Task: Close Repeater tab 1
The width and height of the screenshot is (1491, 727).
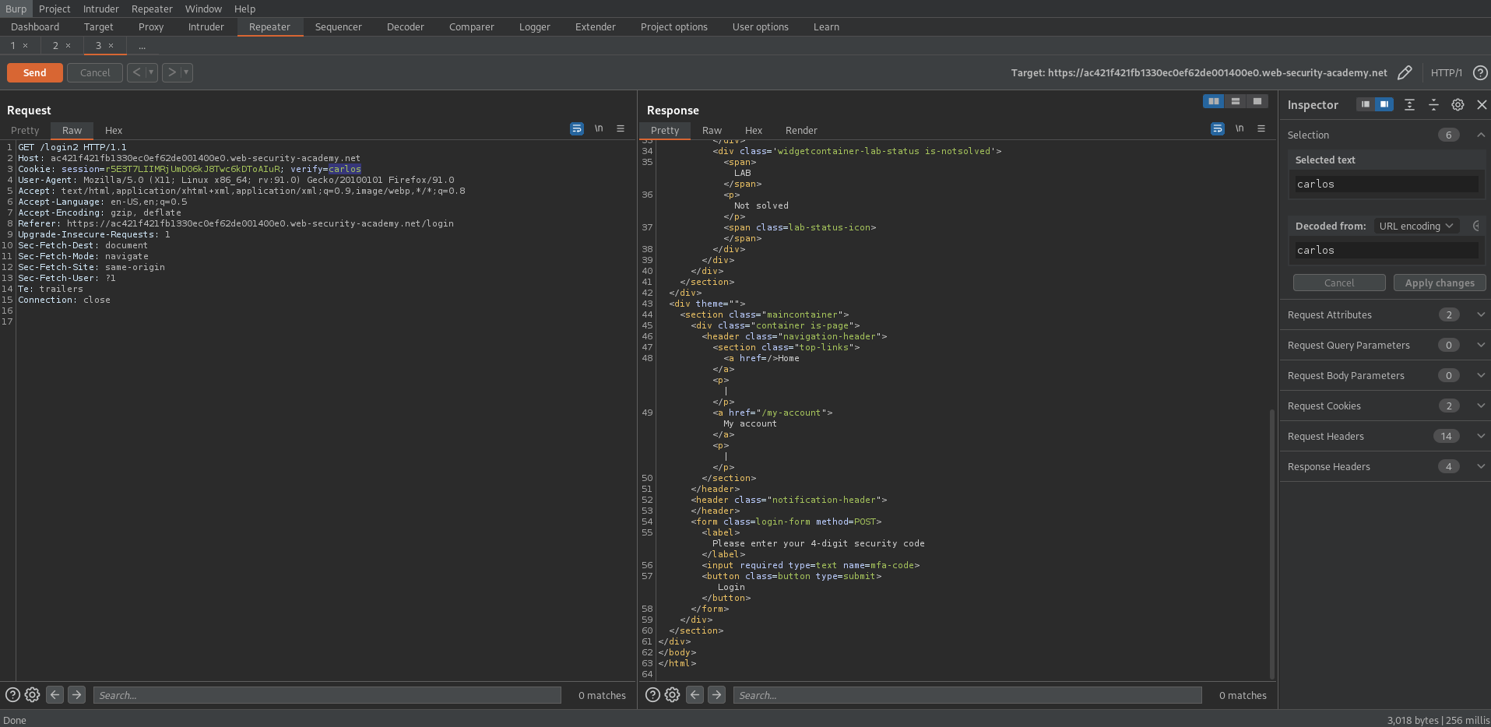Action: [26, 46]
